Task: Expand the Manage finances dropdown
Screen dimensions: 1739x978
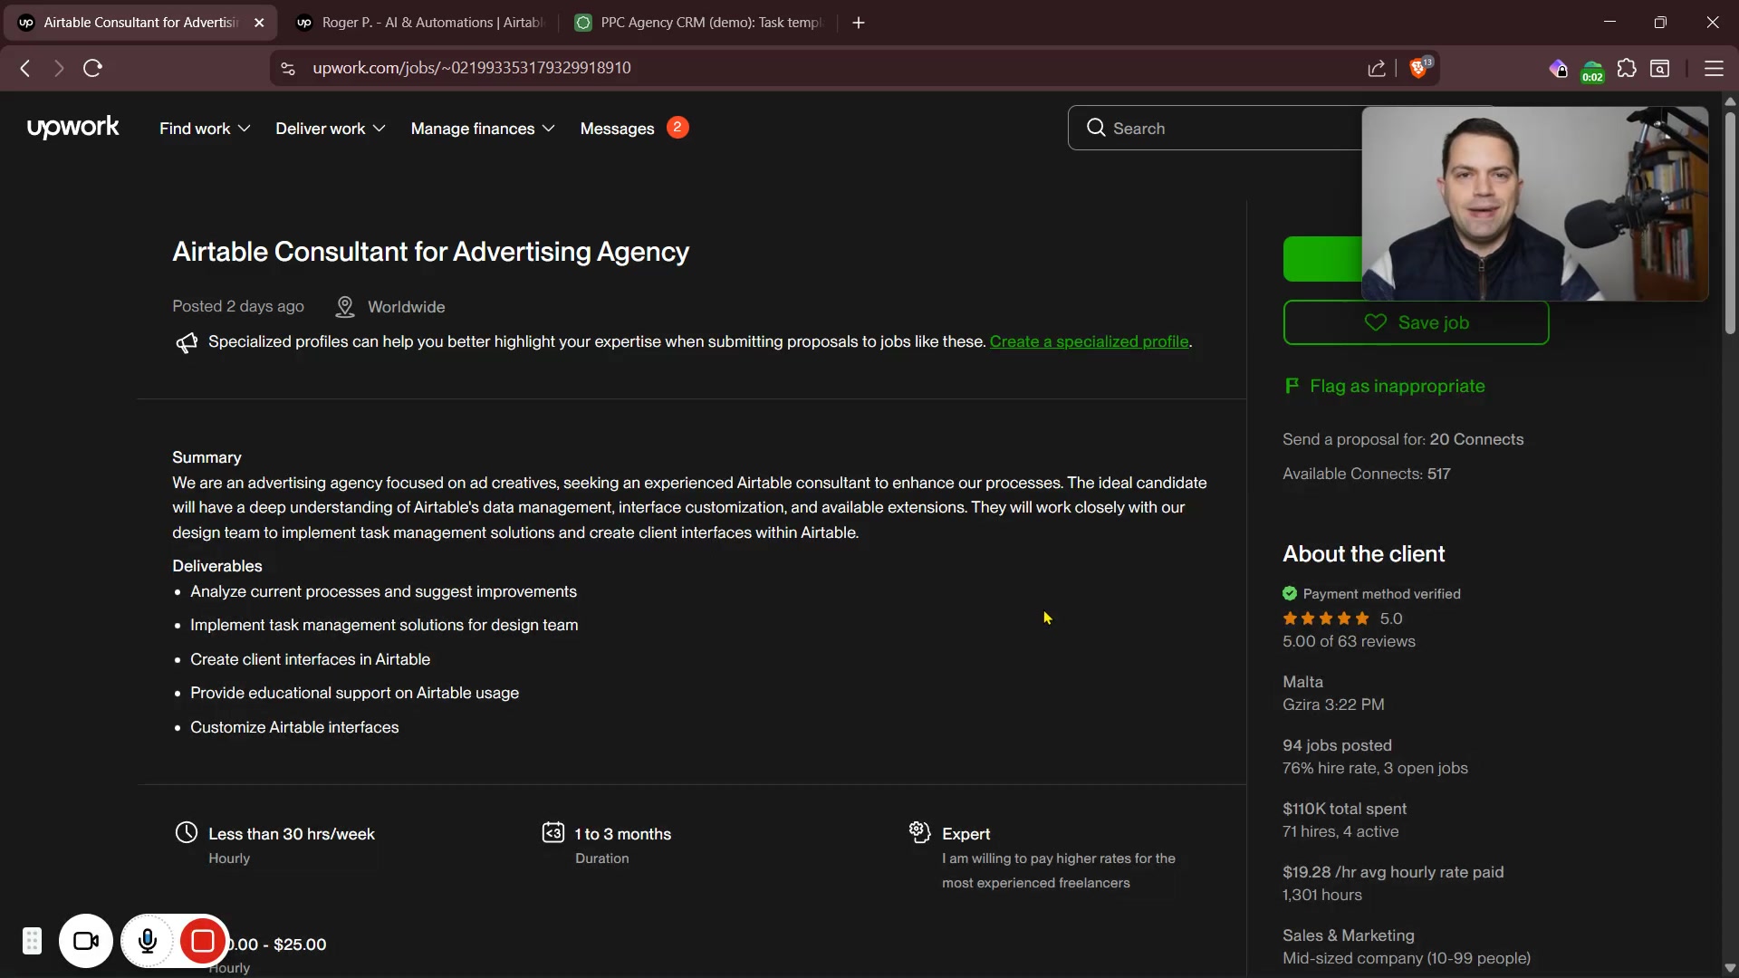Action: click(482, 129)
